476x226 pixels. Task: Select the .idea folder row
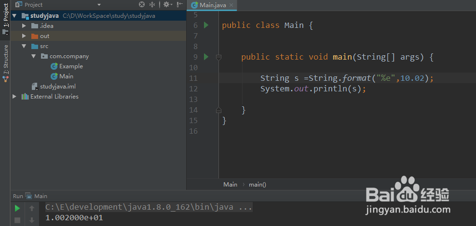tap(98, 26)
